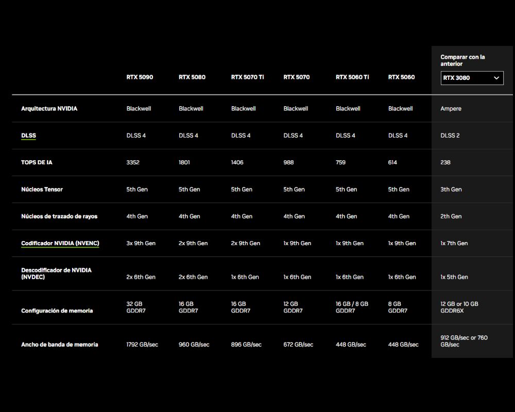Open the Codificador NVIDIA (NVENC) link
The height and width of the screenshot is (412, 515).
pos(60,243)
